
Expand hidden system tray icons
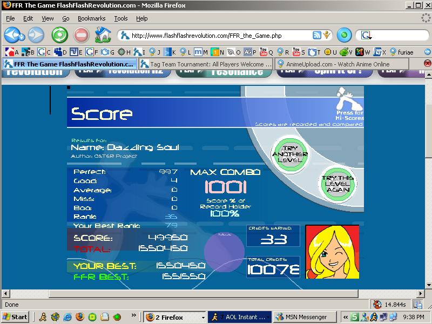pos(346,317)
